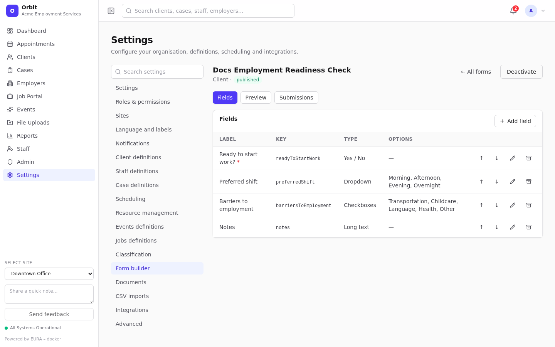Viewport: 555px width, 347px height.
Task: Switch to the Preview tab
Action: [256, 98]
